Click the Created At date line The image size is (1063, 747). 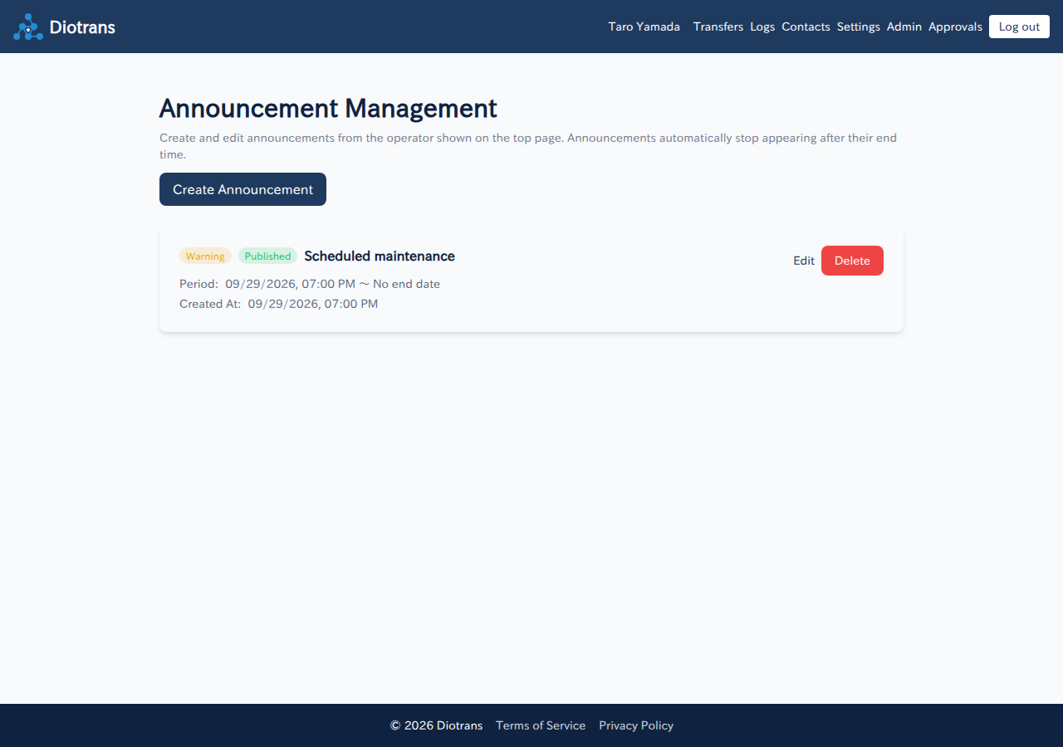(279, 304)
